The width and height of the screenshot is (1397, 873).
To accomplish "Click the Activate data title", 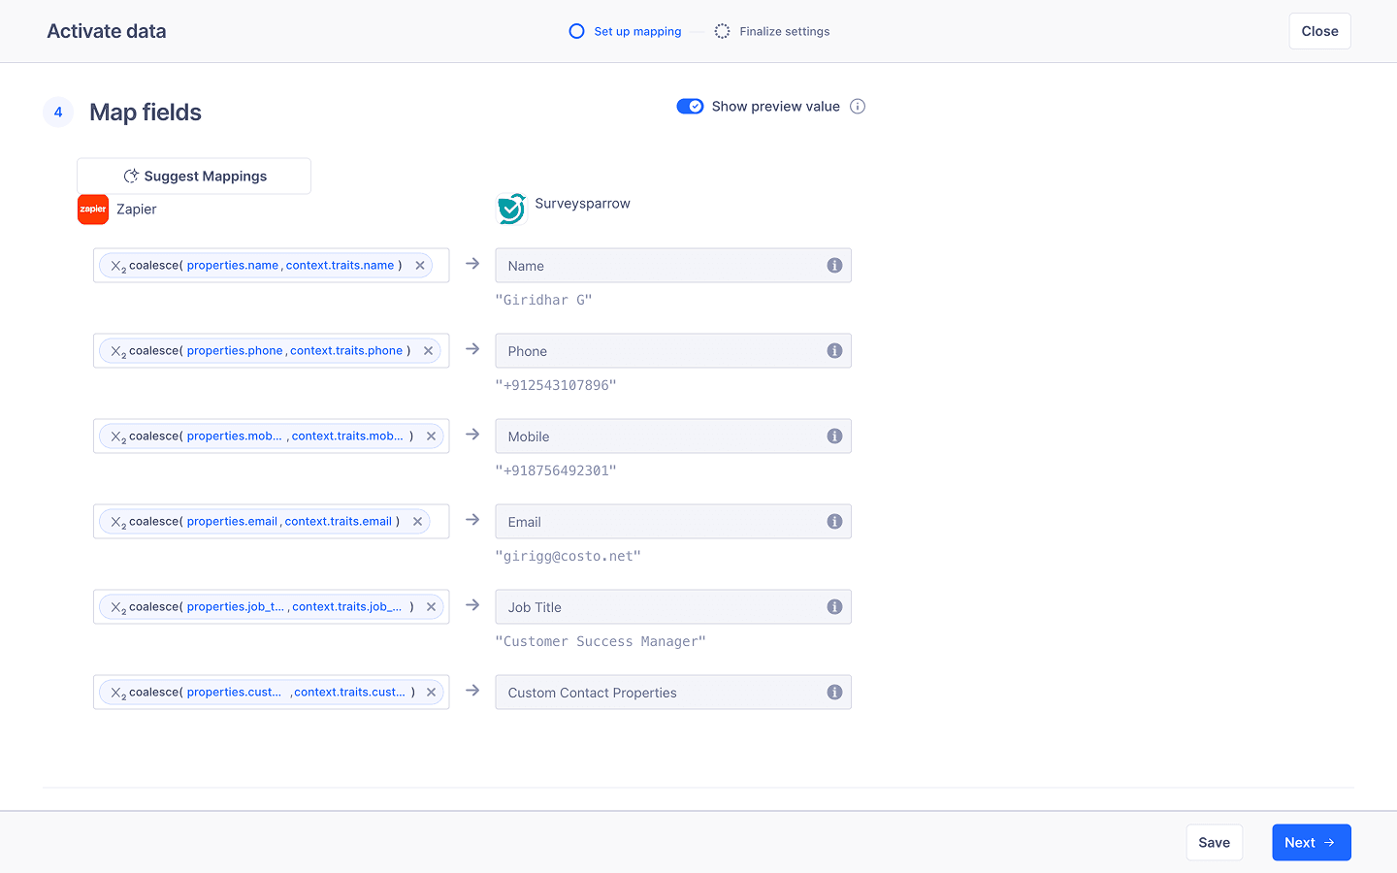I will (x=107, y=31).
